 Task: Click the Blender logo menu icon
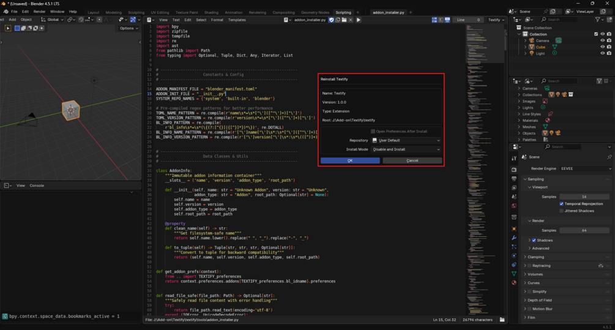point(6,12)
